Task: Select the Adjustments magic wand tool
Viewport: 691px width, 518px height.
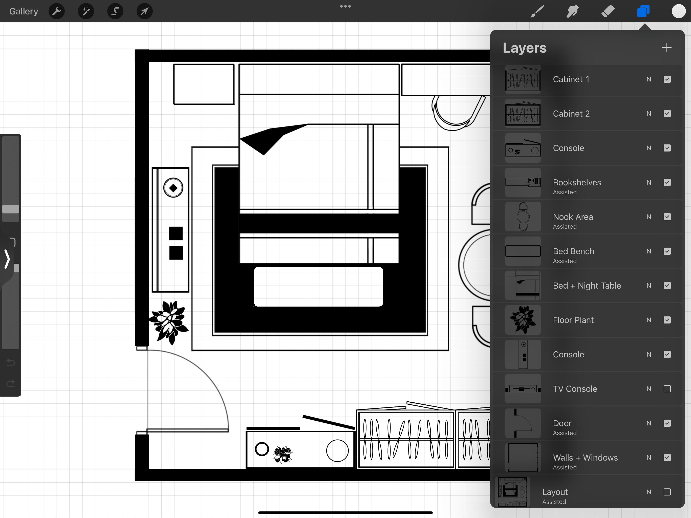Action: (85, 11)
